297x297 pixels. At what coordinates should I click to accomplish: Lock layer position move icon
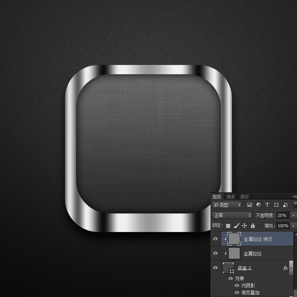point(245,226)
